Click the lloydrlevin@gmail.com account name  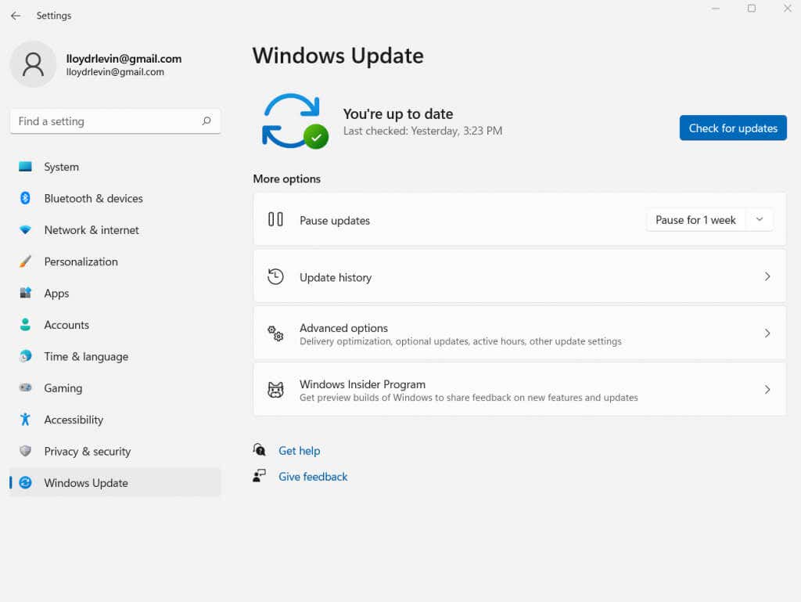(124, 59)
